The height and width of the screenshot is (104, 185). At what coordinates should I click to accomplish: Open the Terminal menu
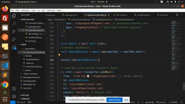coord(51,10)
